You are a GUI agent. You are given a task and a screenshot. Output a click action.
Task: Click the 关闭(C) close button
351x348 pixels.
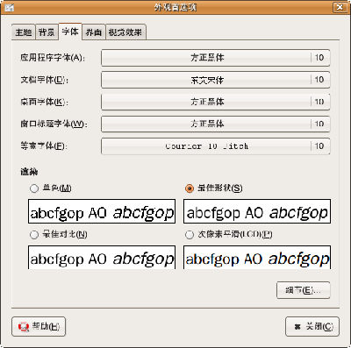coord(312,326)
